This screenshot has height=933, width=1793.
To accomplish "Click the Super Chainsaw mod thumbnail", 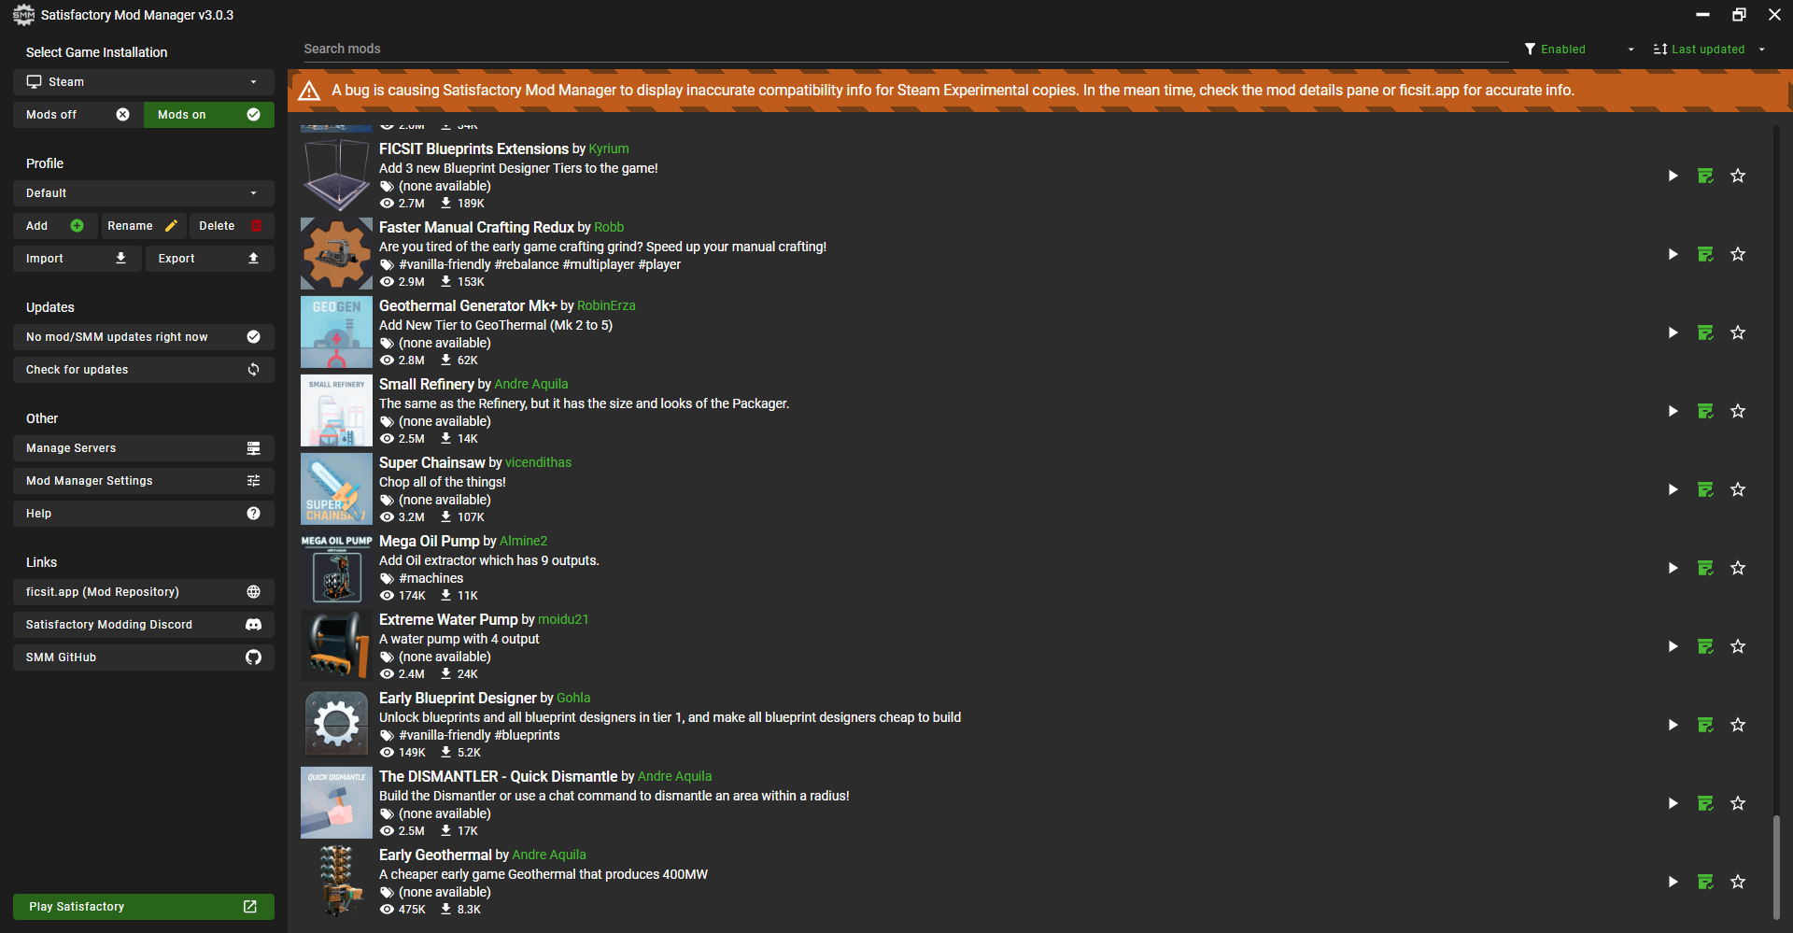I will coord(336,488).
